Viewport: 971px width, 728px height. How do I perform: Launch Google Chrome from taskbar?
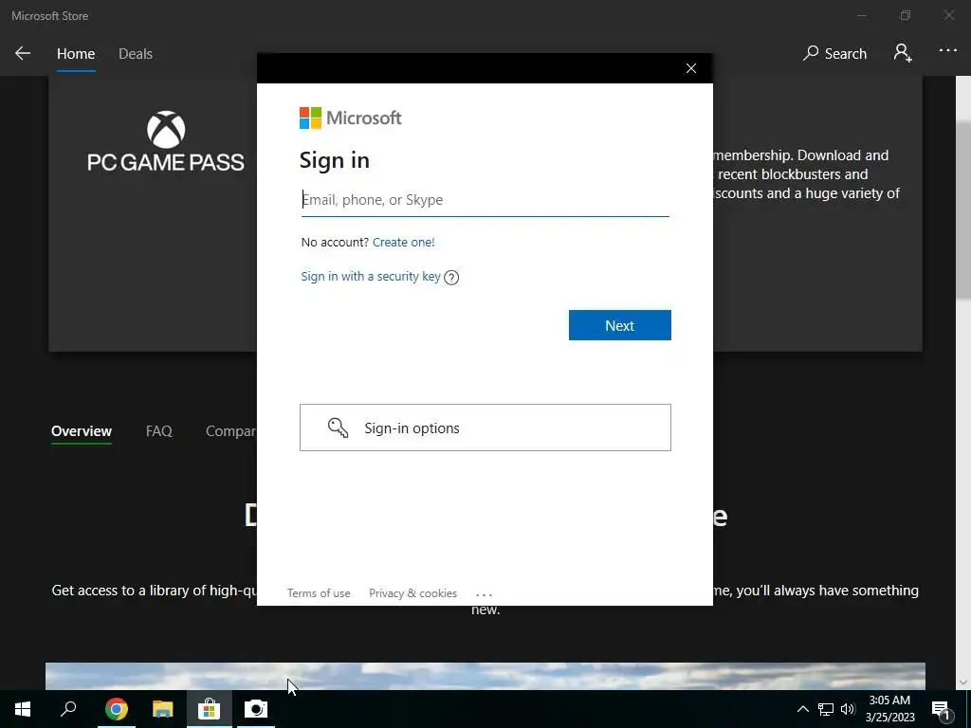[116, 709]
